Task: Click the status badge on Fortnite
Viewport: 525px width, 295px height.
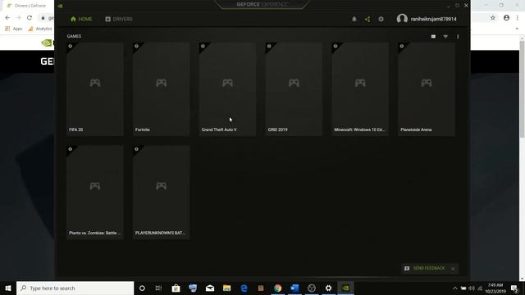Action: click(x=137, y=46)
